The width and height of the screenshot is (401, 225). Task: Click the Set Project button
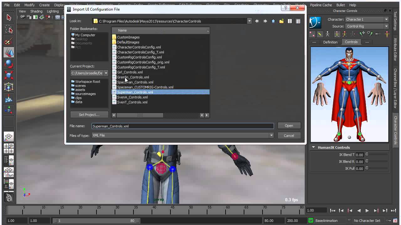coord(89,115)
